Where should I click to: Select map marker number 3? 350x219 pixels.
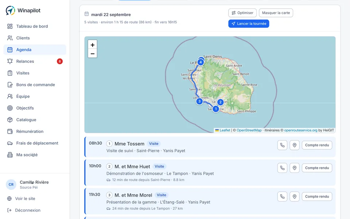tap(199, 101)
